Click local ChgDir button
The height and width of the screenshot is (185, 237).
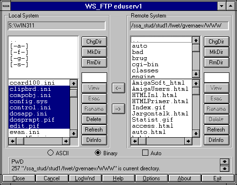[94, 42]
